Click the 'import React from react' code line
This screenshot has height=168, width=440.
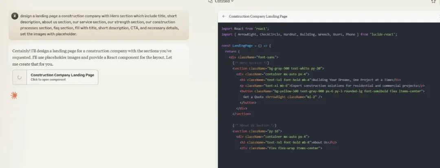245,28
